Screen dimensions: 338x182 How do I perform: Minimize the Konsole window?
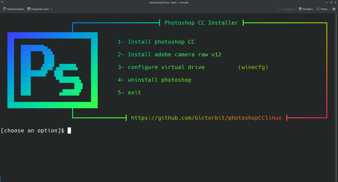(327, 2)
